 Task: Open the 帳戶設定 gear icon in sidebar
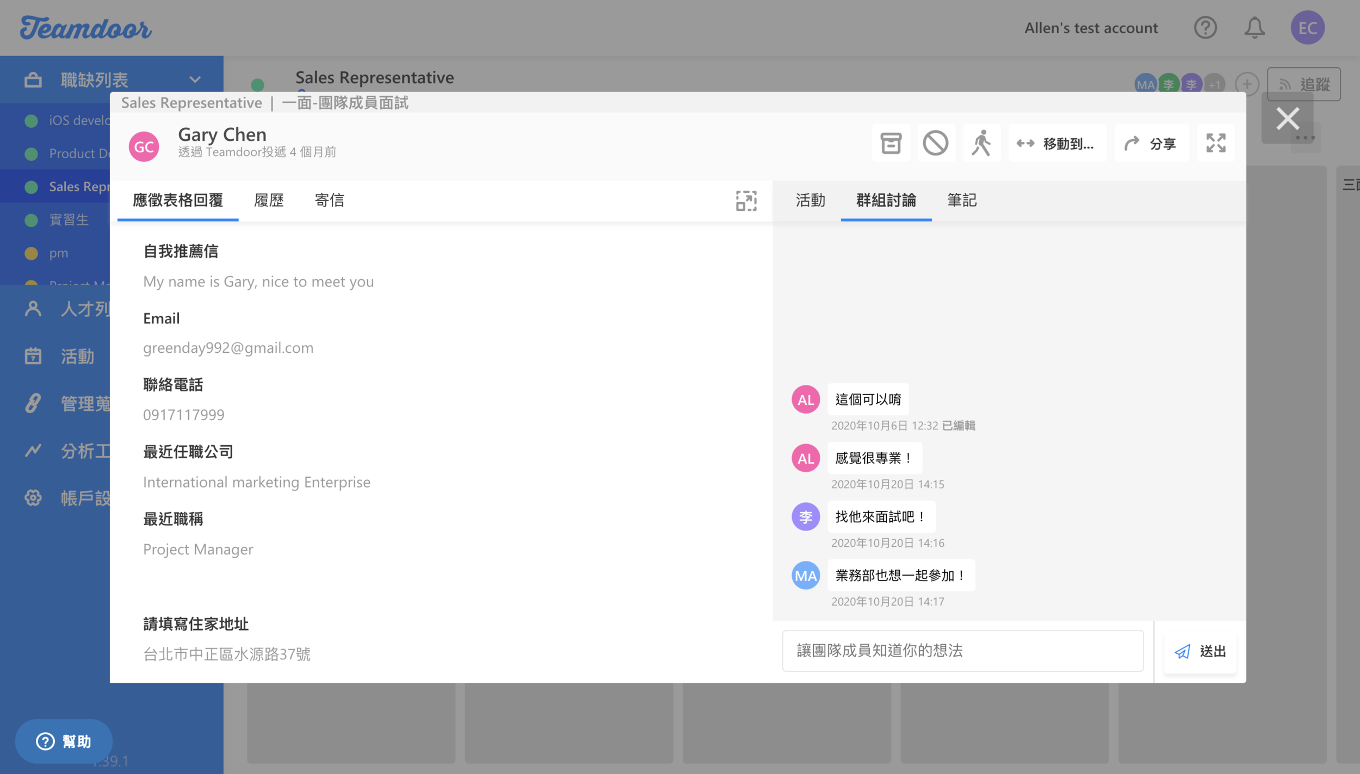click(33, 498)
